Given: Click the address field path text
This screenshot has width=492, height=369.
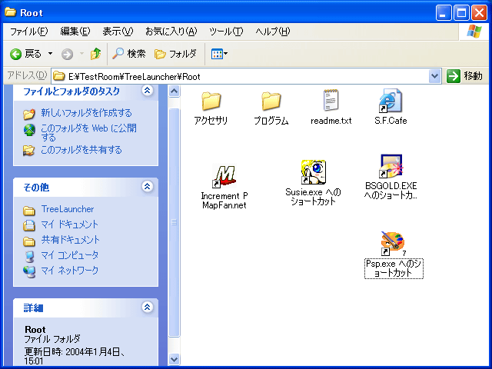Looking at the screenshot, I should (135, 77).
